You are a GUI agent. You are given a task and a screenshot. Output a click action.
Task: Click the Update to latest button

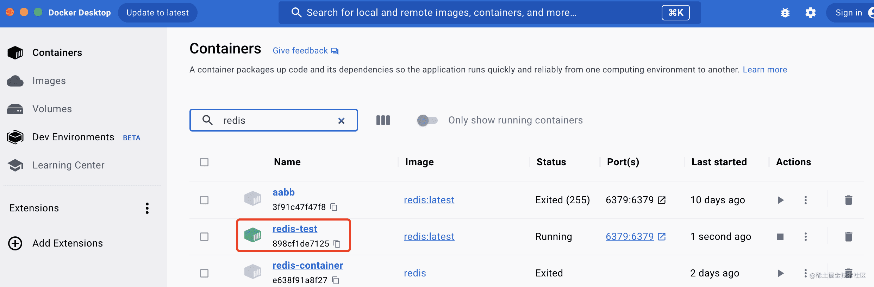click(157, 13)
